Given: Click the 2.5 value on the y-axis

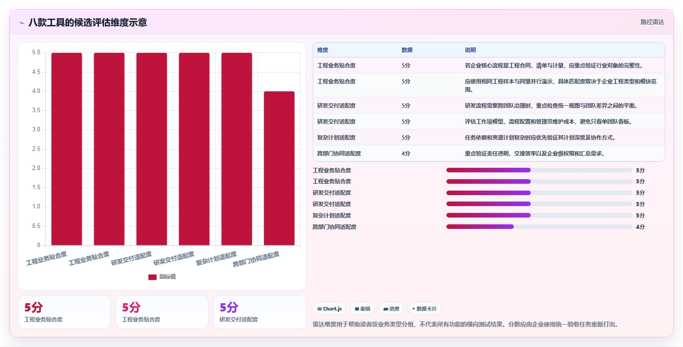Looking at the screenshot, I should [36, 149].
